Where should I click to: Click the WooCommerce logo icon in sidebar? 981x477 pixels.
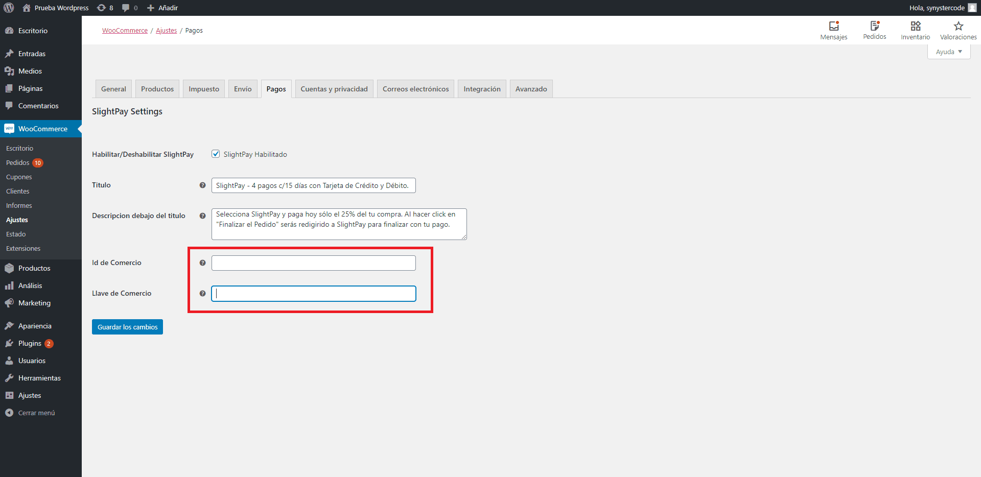pos(9,129)
